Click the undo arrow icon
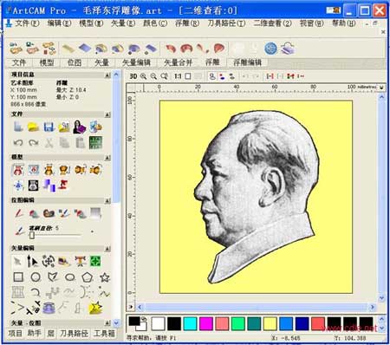Screen dimensions: 390x345 click(x=18, y=143)
